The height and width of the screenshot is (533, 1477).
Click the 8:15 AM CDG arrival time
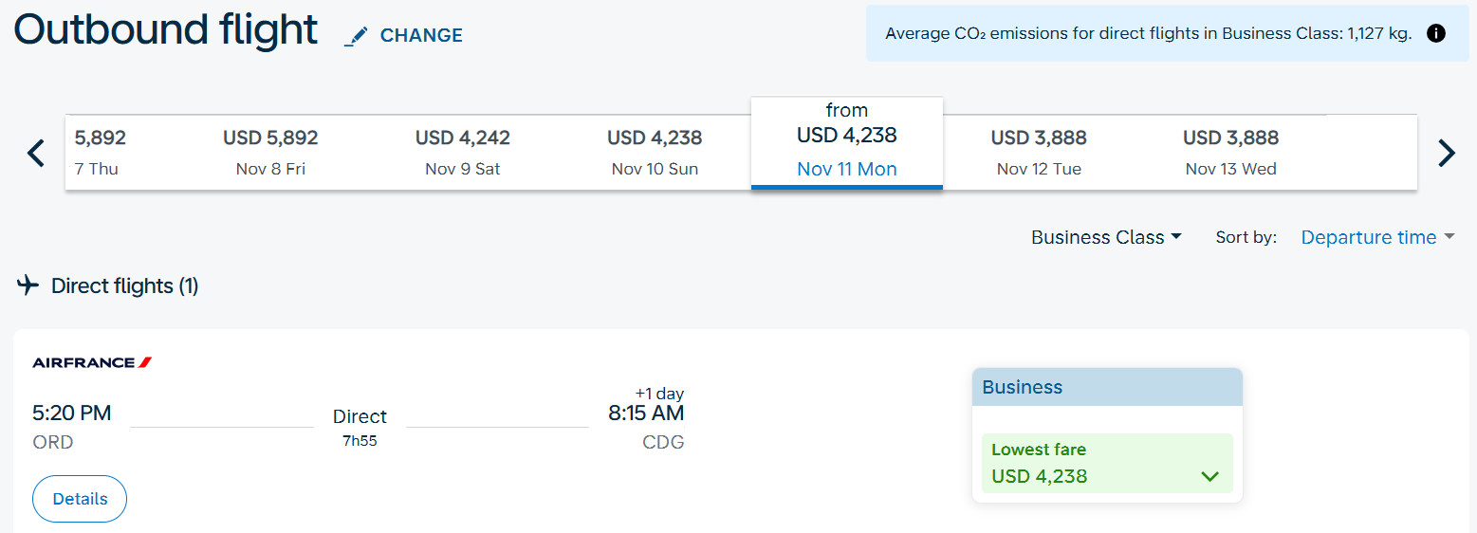pos(646,414)
